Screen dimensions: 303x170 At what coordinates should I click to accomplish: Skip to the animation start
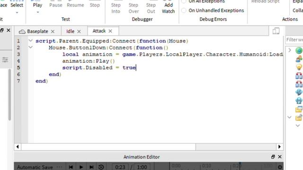pos(71,167)
